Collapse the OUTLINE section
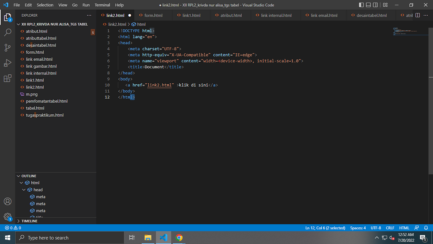The width and height of the screenshot is (433, 244). tap(56, 176)
